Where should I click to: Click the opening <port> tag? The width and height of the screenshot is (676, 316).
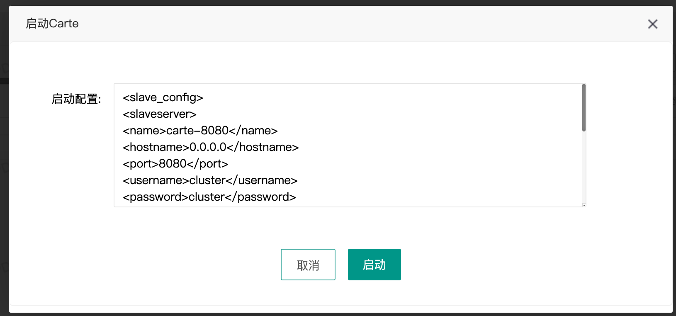[x=141, y=164]
